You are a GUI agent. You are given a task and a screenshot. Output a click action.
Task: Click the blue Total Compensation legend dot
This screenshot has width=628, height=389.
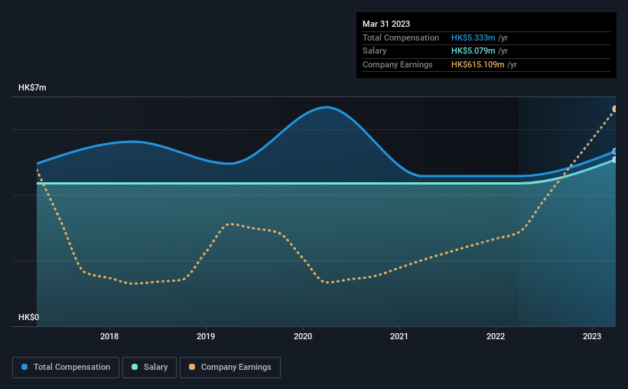click(24, 367)
